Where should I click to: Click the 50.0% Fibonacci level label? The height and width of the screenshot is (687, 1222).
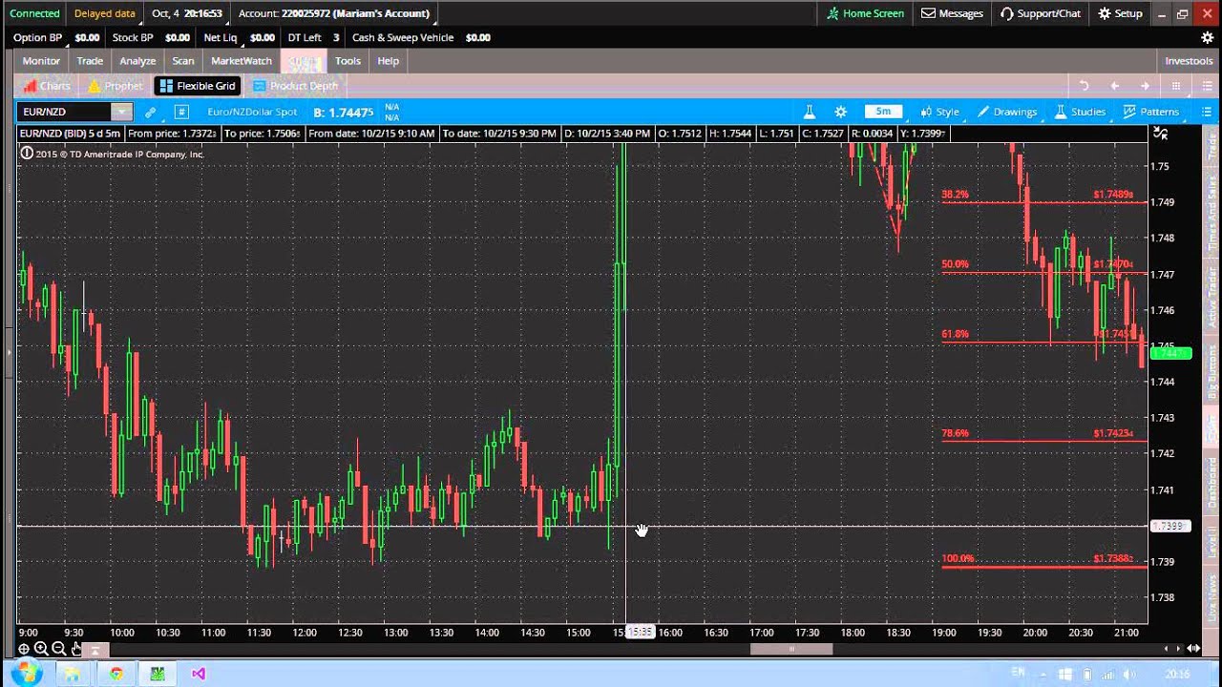(955, 264)
